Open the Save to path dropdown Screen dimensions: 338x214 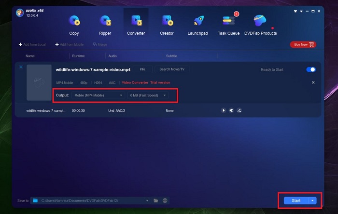pos(147,201)
